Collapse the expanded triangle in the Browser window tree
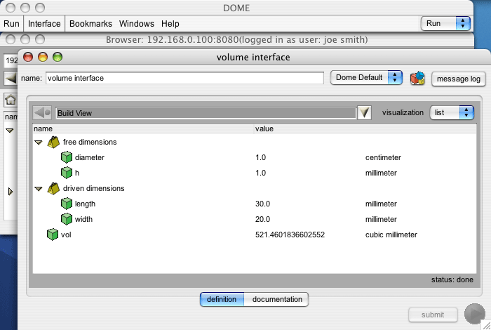Viewport: 491px width, 330px height. 10,131
